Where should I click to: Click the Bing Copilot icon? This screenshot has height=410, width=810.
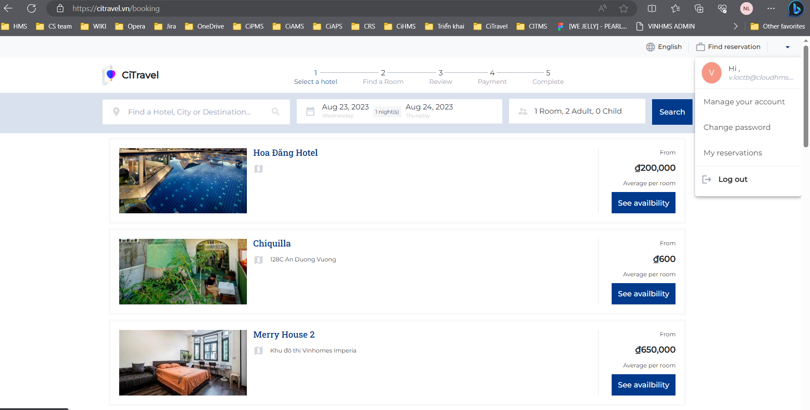coord(796,9)
